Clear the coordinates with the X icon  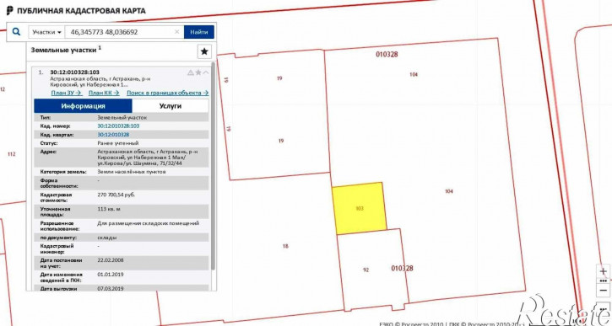click(x=176, y=32)
